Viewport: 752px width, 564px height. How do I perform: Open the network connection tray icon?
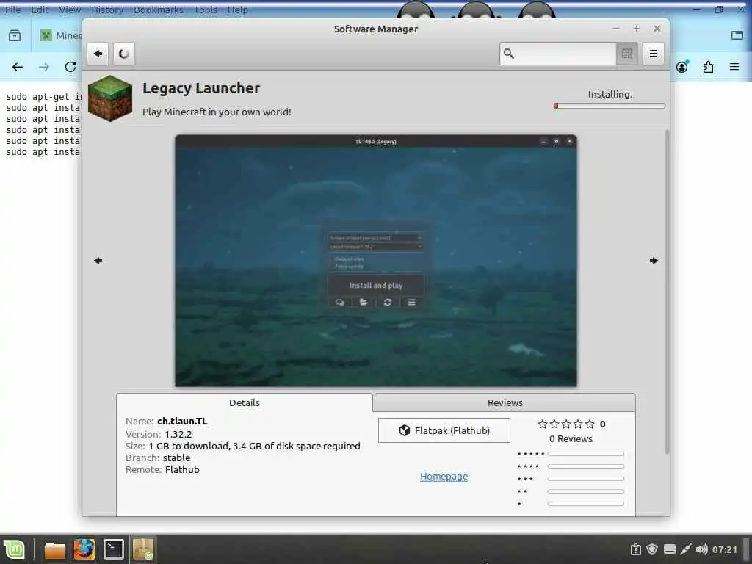tap(686, 549)
